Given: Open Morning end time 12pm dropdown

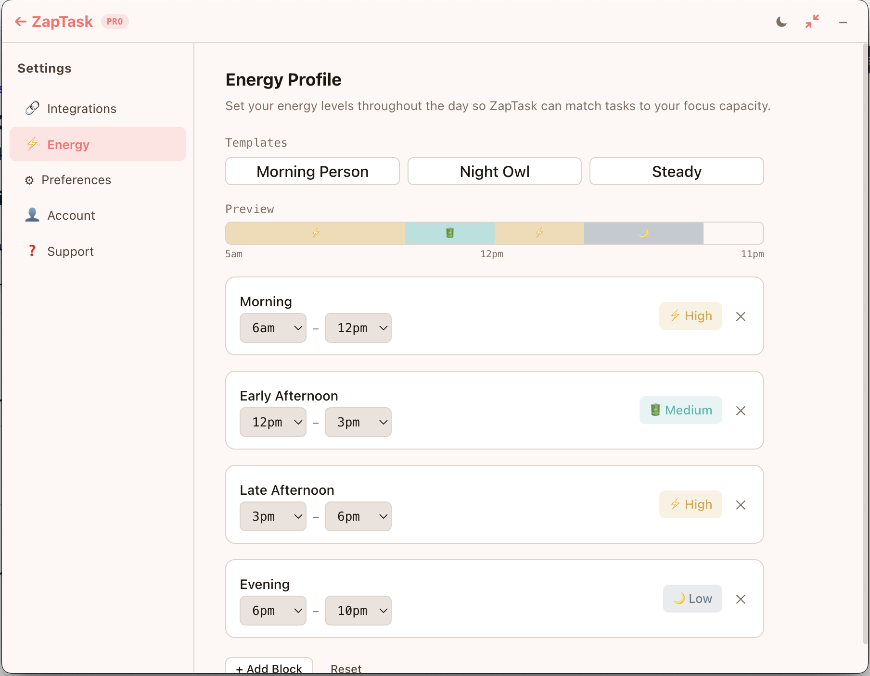Looking at the screenshot, I should pos(358,328).
